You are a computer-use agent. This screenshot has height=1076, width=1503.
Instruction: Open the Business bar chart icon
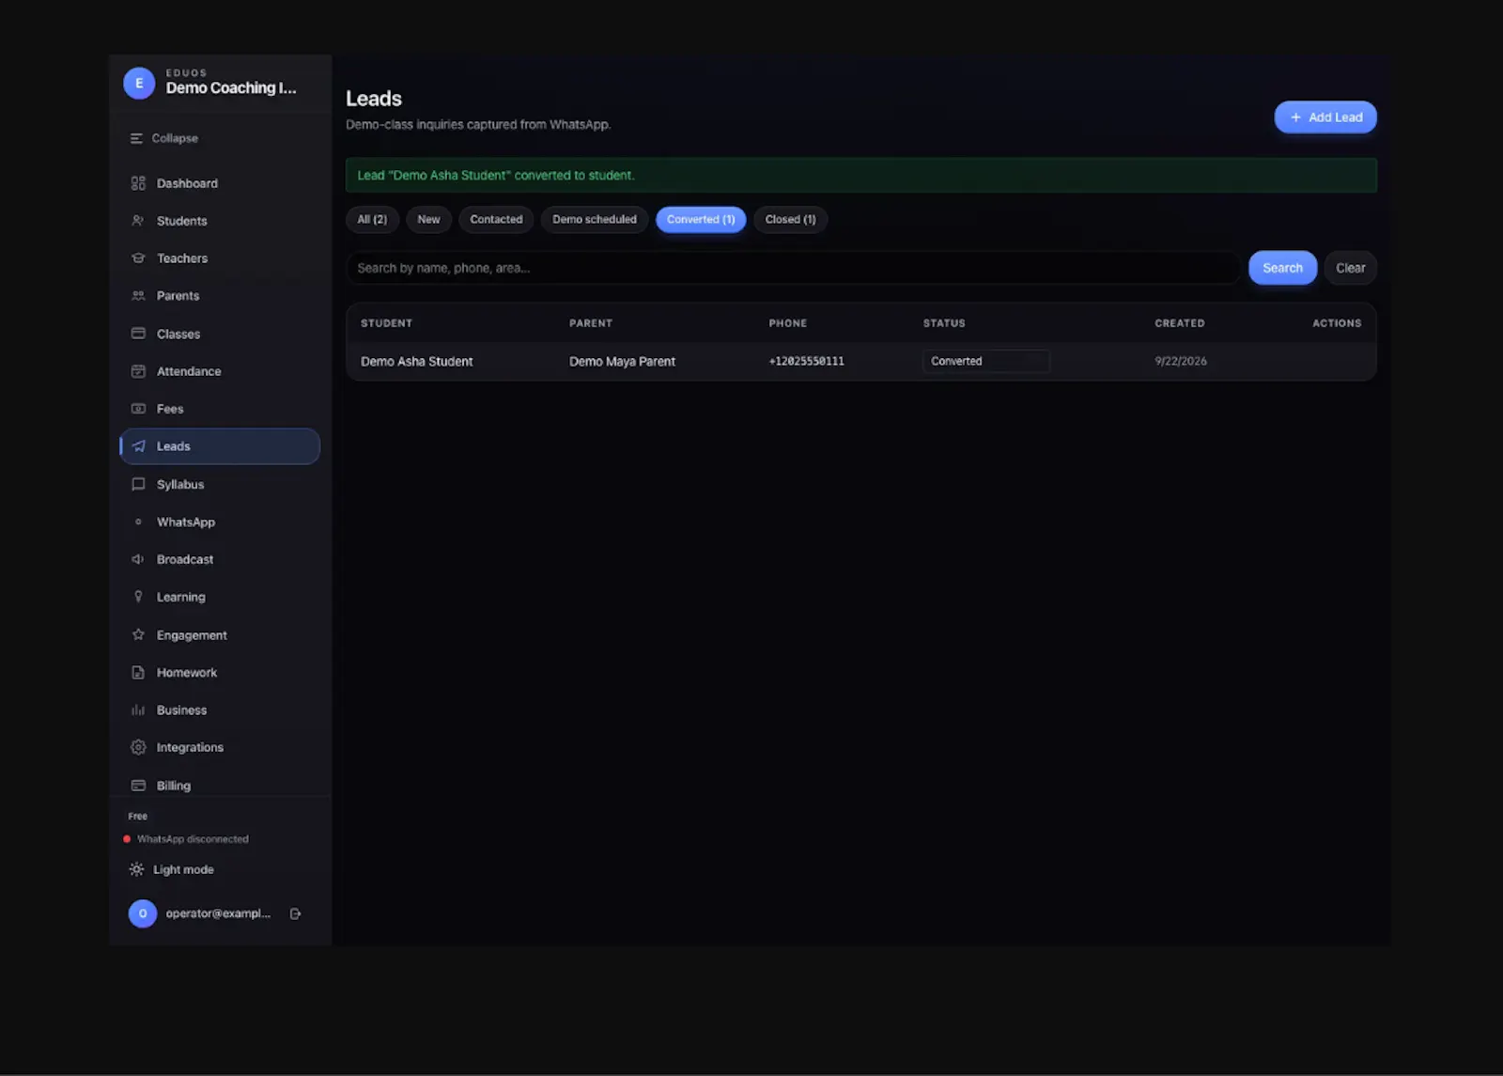(x=138, y=710)
